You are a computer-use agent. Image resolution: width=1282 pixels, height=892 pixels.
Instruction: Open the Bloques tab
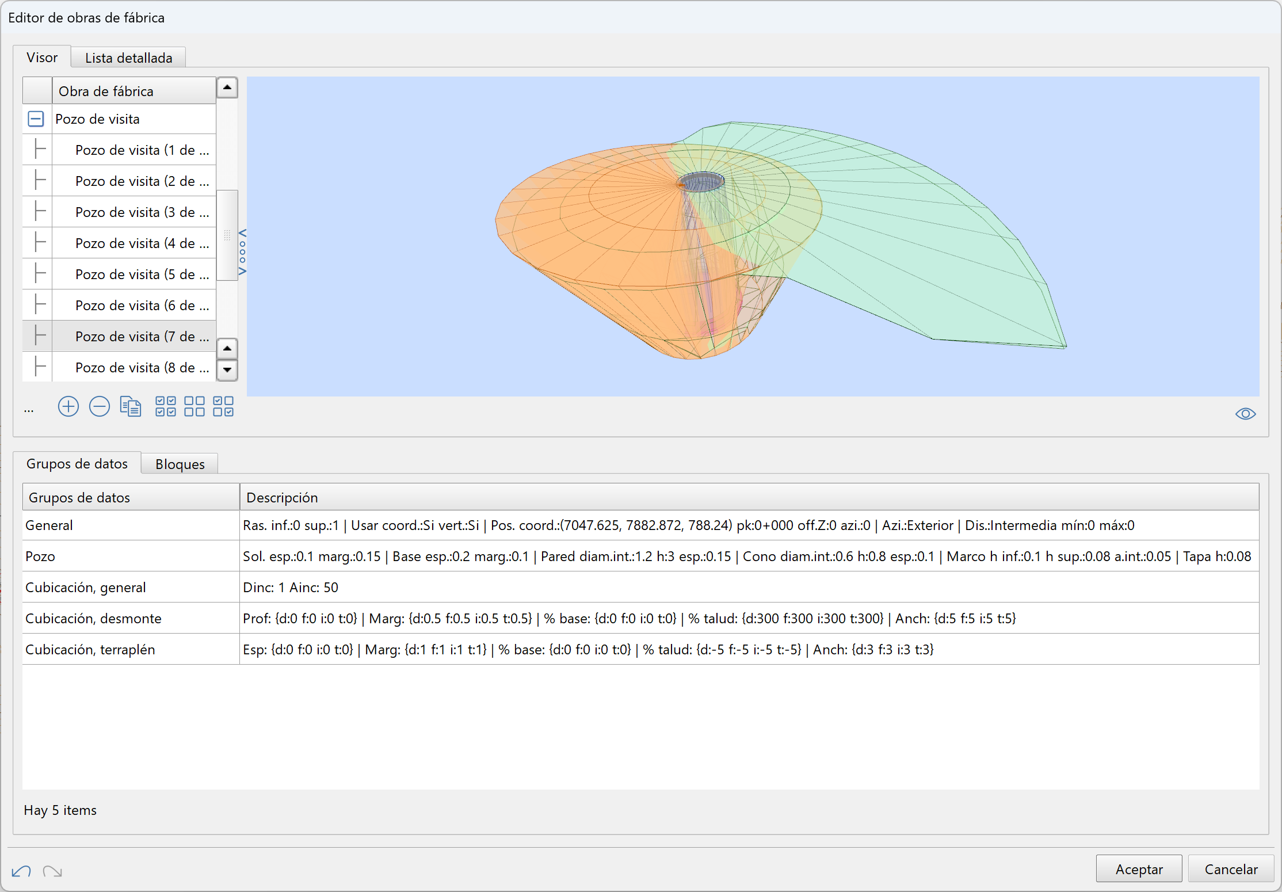pos(180,464)
